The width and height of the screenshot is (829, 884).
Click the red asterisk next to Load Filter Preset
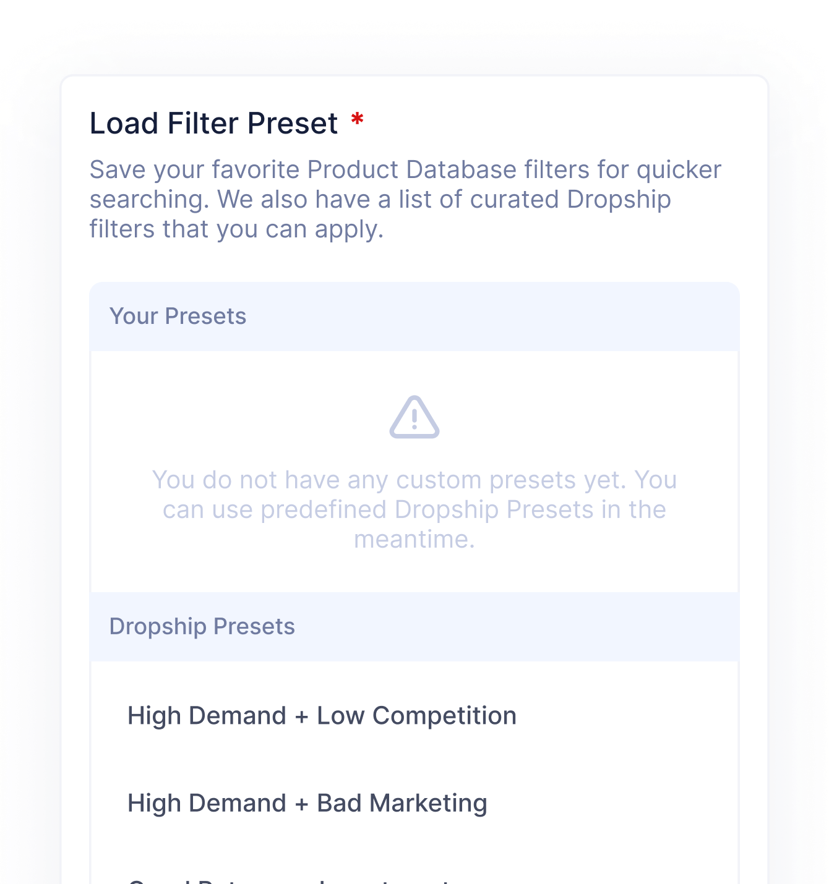pos(356,122)
